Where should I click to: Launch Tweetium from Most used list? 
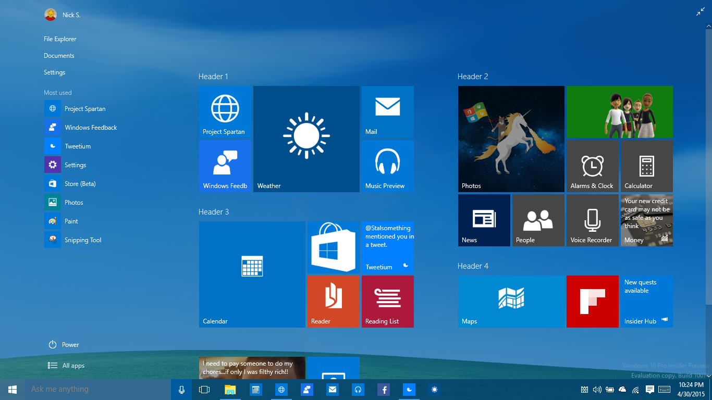click(68, 146)
